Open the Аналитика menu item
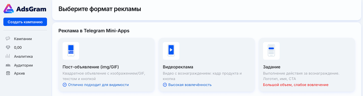363x96 pixels. (23, 56)
